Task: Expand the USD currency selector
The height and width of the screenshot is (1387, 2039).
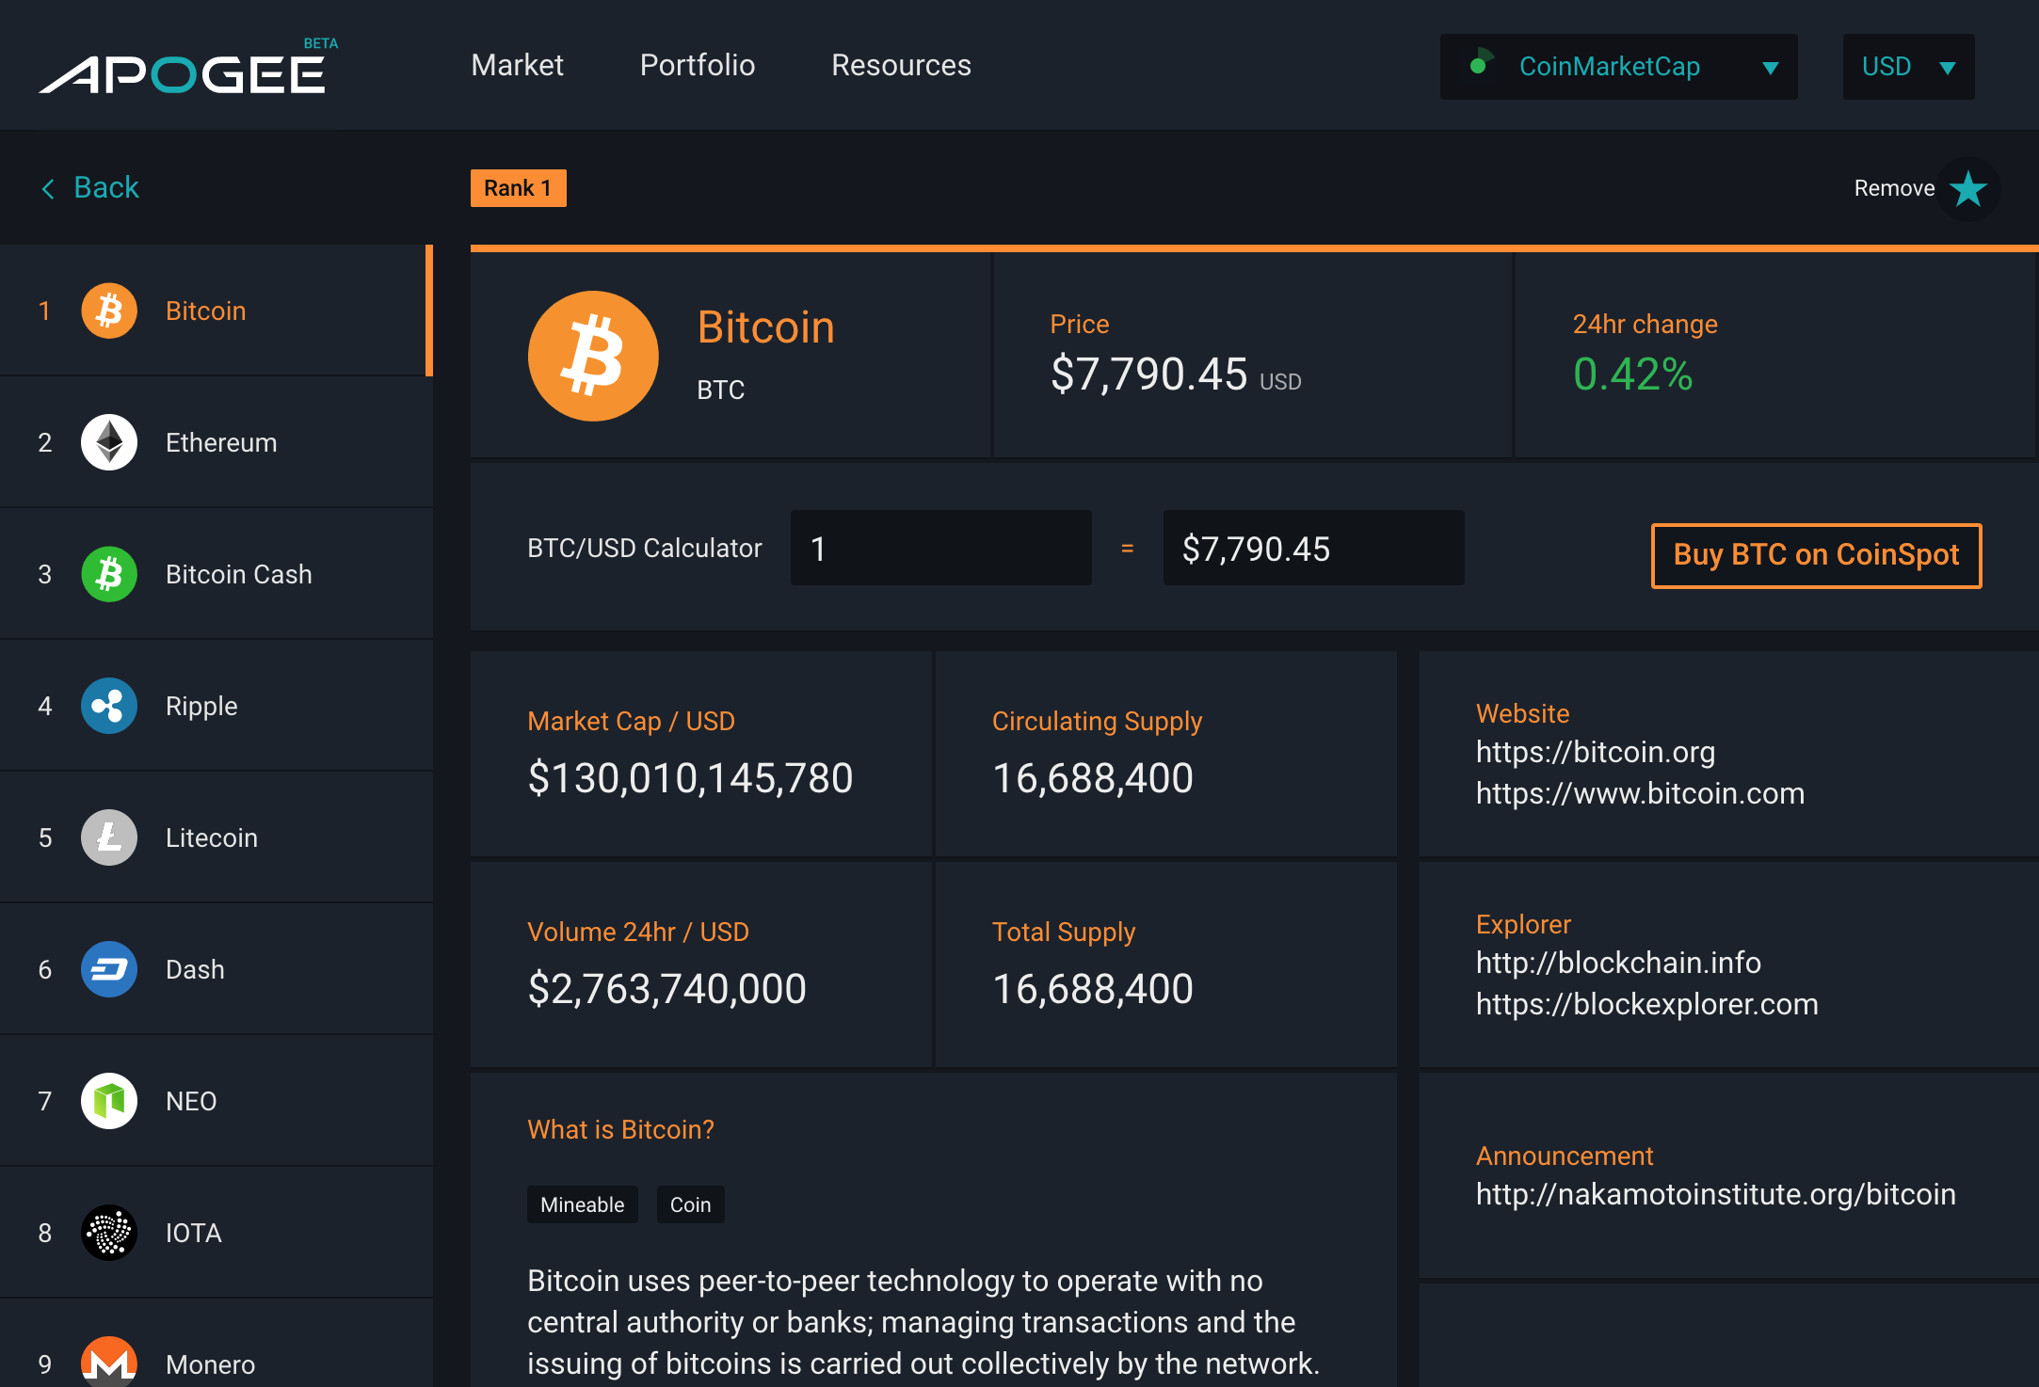Action: click(1908, 66)
